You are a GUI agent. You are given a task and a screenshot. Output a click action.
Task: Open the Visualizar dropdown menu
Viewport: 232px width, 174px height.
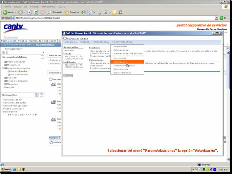pos(70,42)
